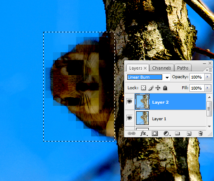The image size is (214, 181).
Task: Close the Layers panel window
Action: pyautogui.click(x=210, y=63)
